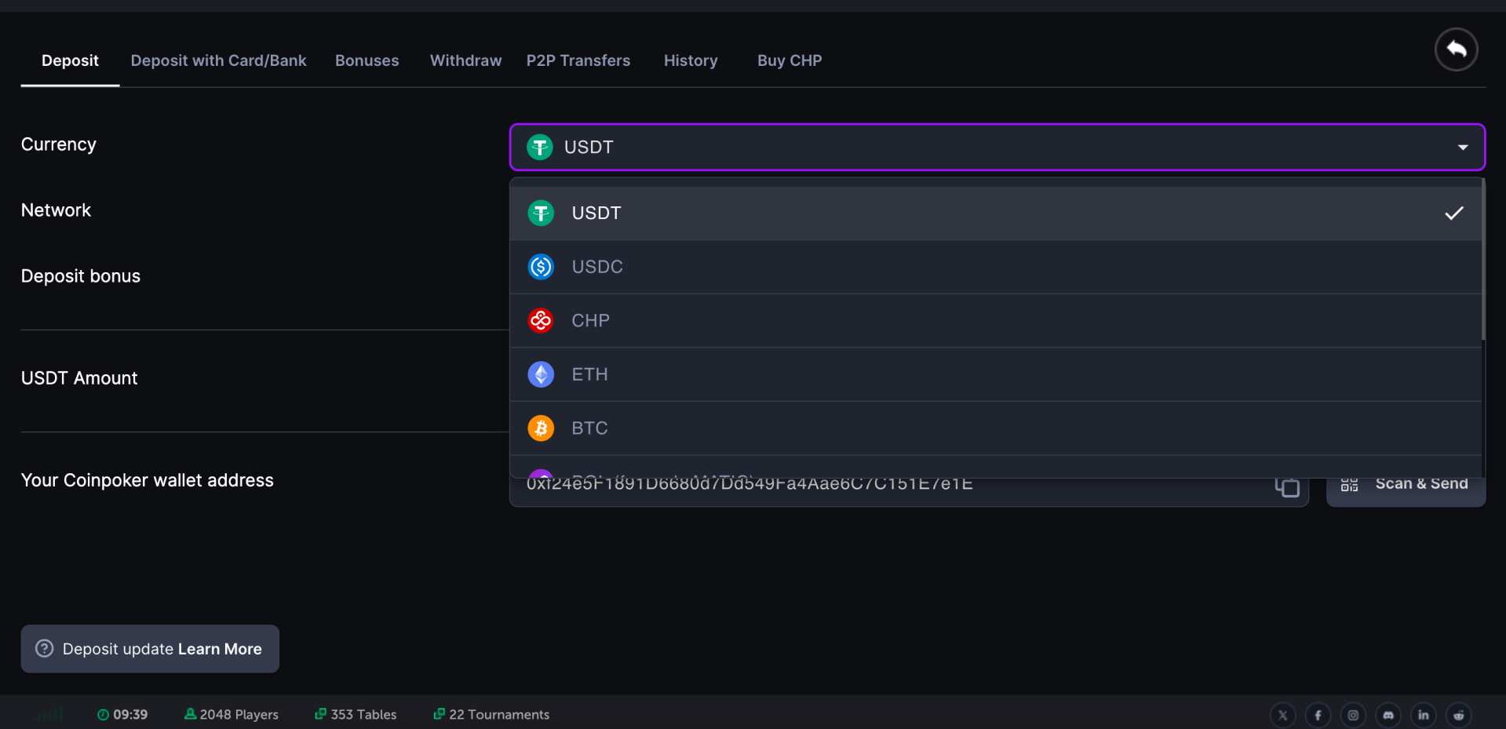Click the ETH Ethereum icon
Screen dimensions: 1506x729
tap(541, 374)
